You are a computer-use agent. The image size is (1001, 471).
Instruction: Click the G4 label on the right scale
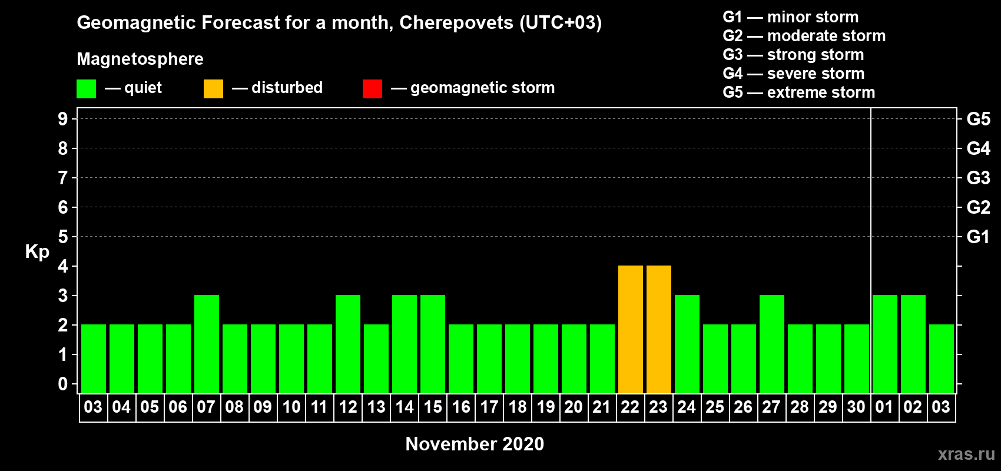click(979, 148)
